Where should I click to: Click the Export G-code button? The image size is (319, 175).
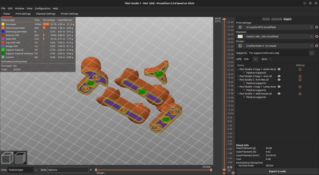click(x=277, y=171)
